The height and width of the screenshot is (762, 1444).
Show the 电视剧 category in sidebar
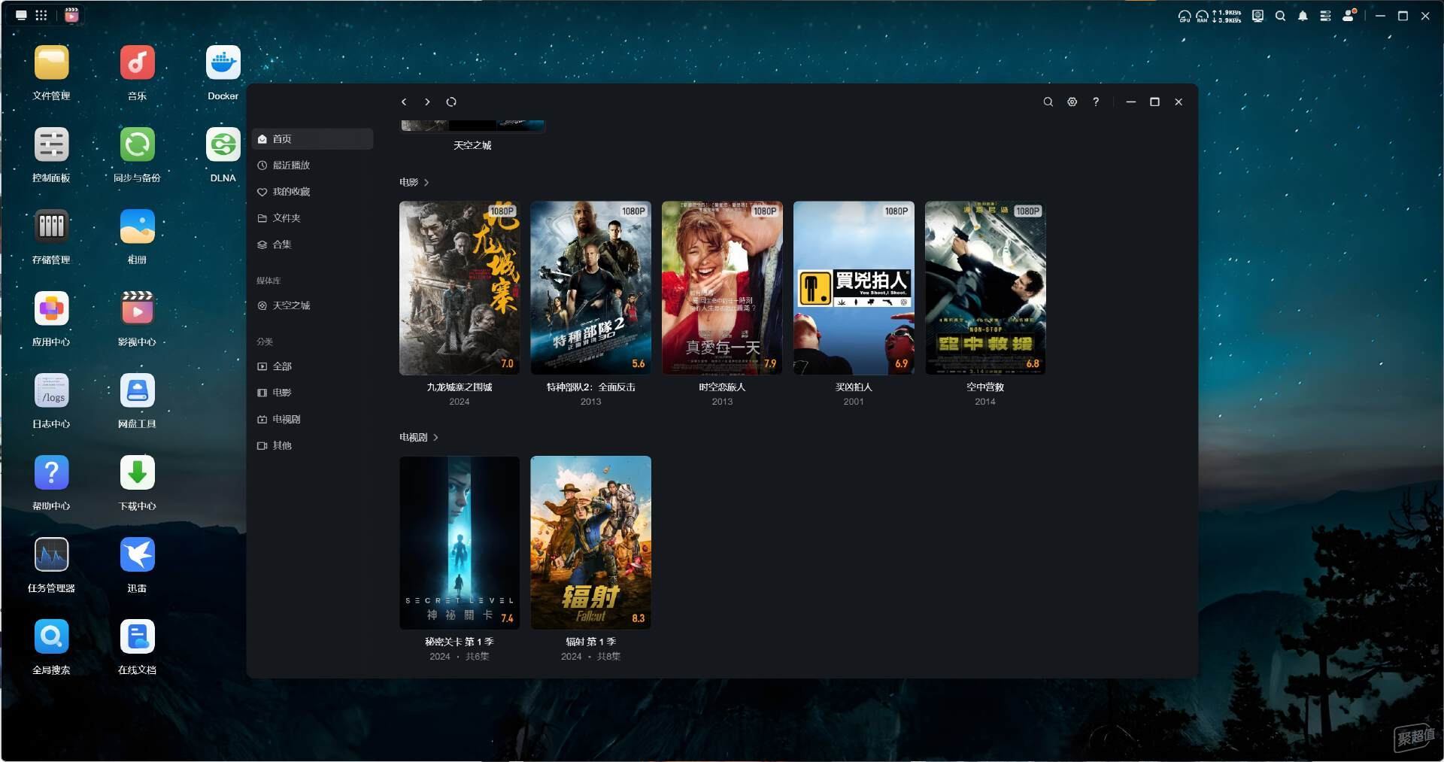pyautogui.click(x=312, y=419)
